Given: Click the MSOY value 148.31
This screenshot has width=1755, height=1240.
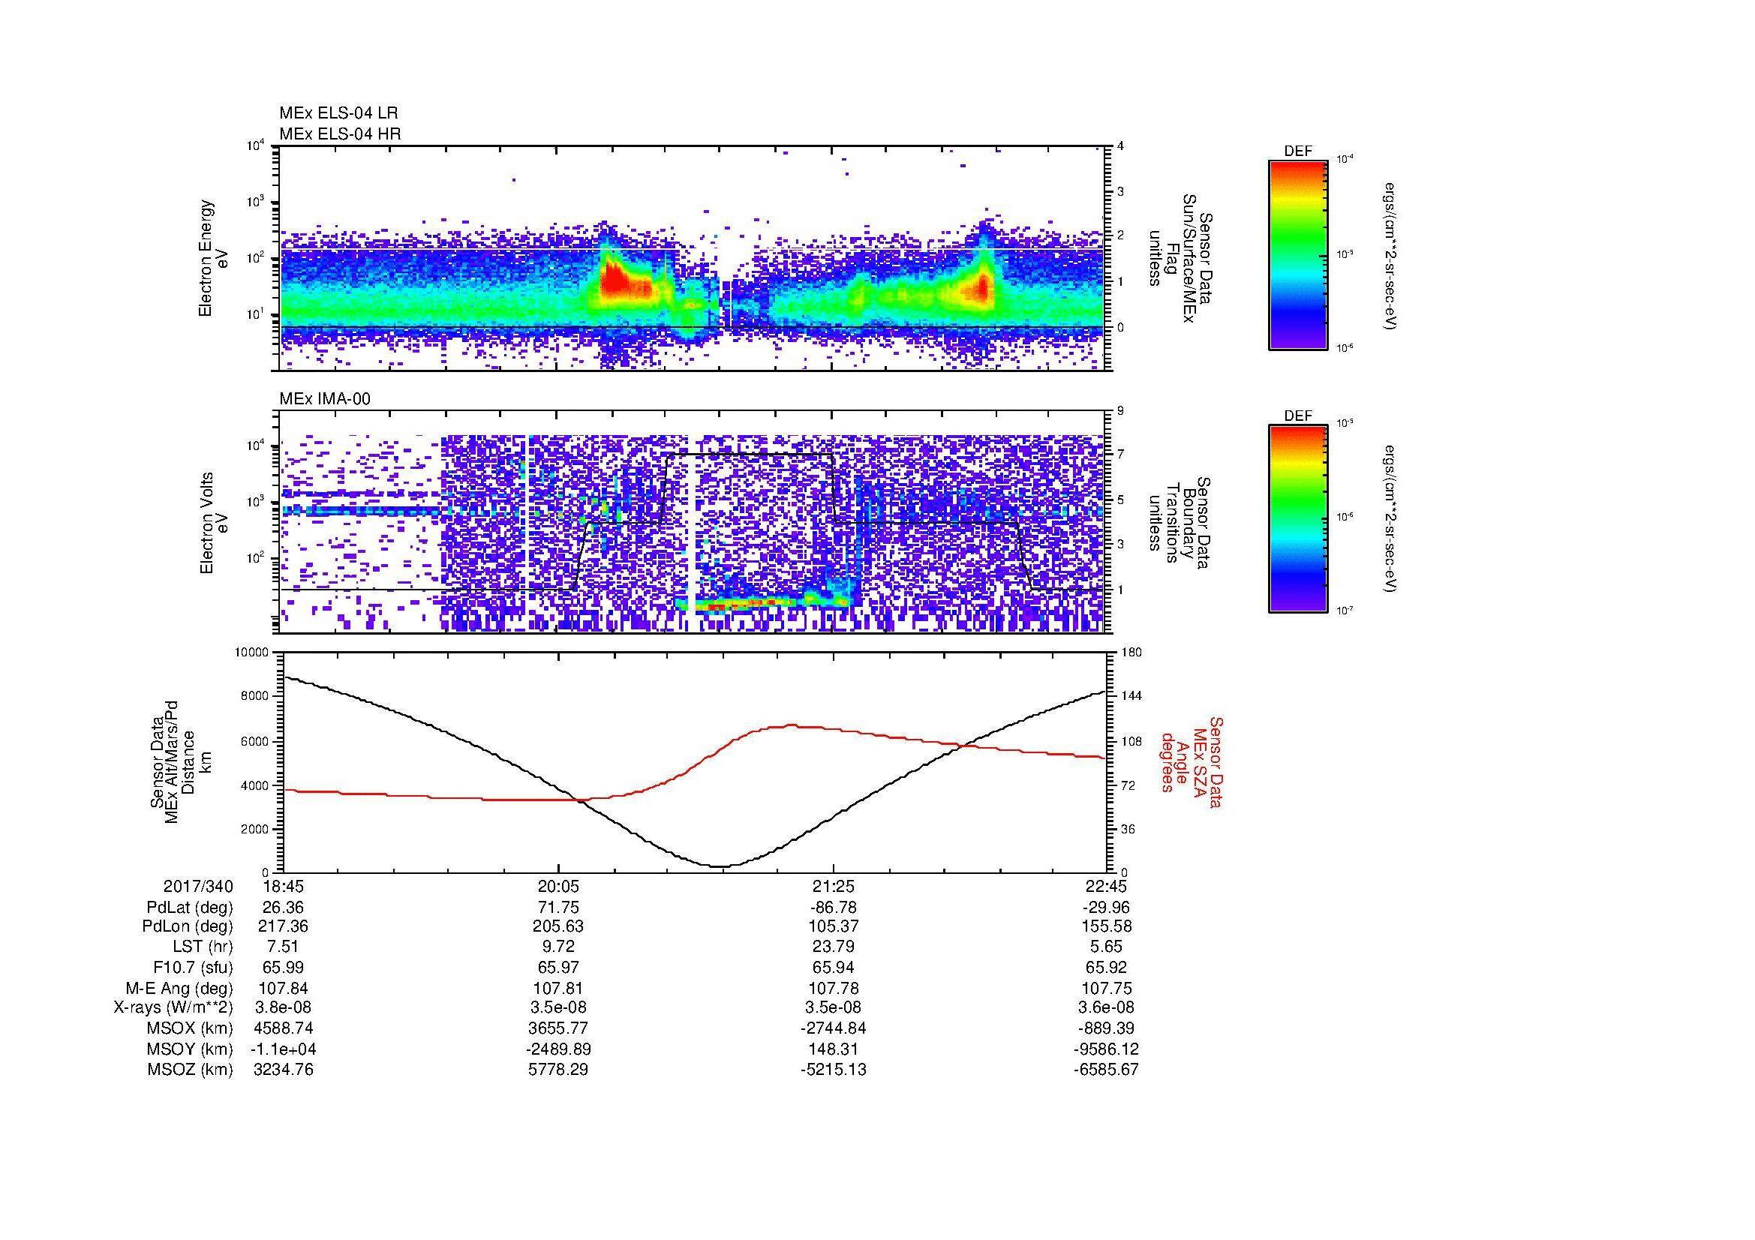Looking at the screenshot, I should click(834, 1049).
